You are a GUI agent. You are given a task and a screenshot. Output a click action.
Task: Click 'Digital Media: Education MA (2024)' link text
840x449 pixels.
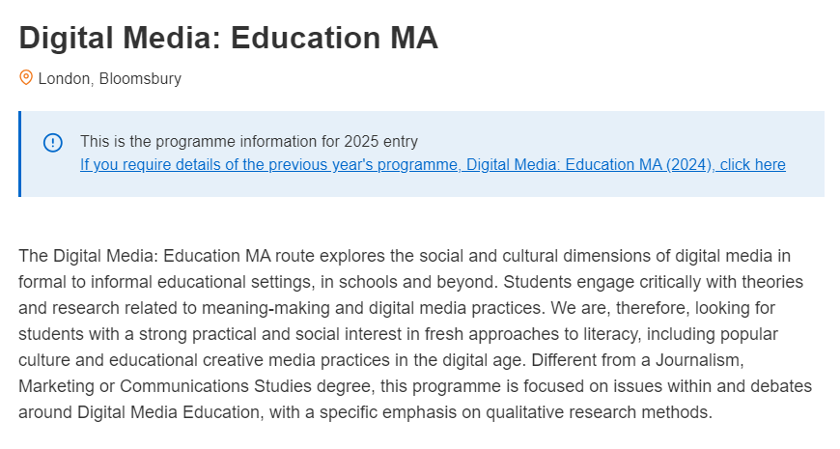(589, 164)
